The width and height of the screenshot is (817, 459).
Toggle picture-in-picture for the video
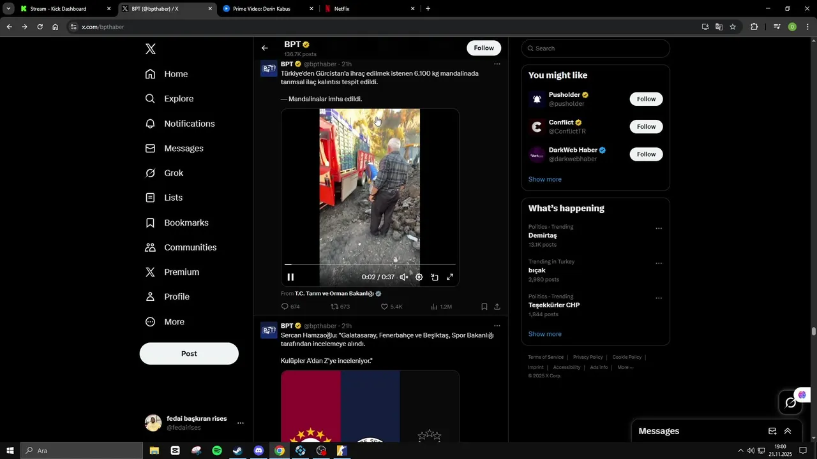point(435,277)
